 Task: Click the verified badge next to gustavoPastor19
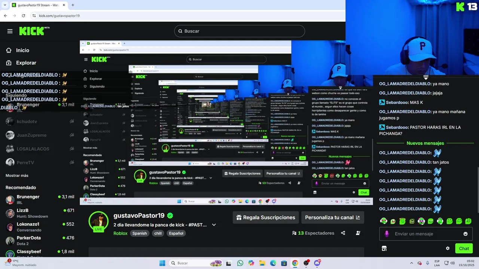coord(170,216)
